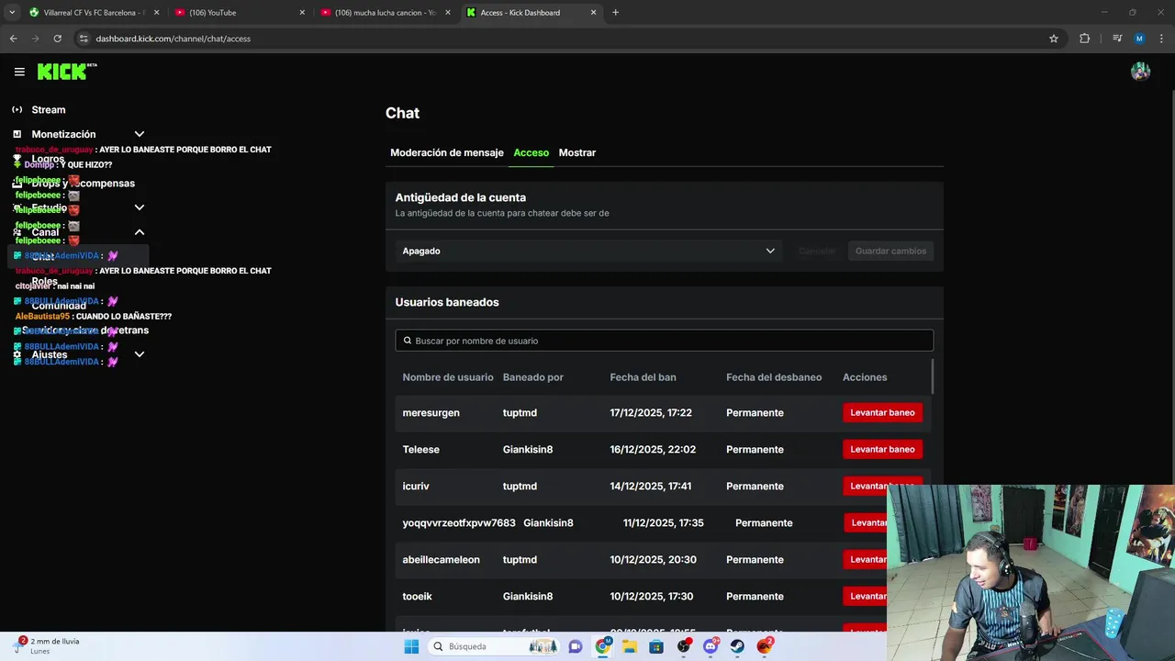This screenshot has width=1175, height=661.
Task: Open Roles under Canal in sidebar
Action: (44, 281)
